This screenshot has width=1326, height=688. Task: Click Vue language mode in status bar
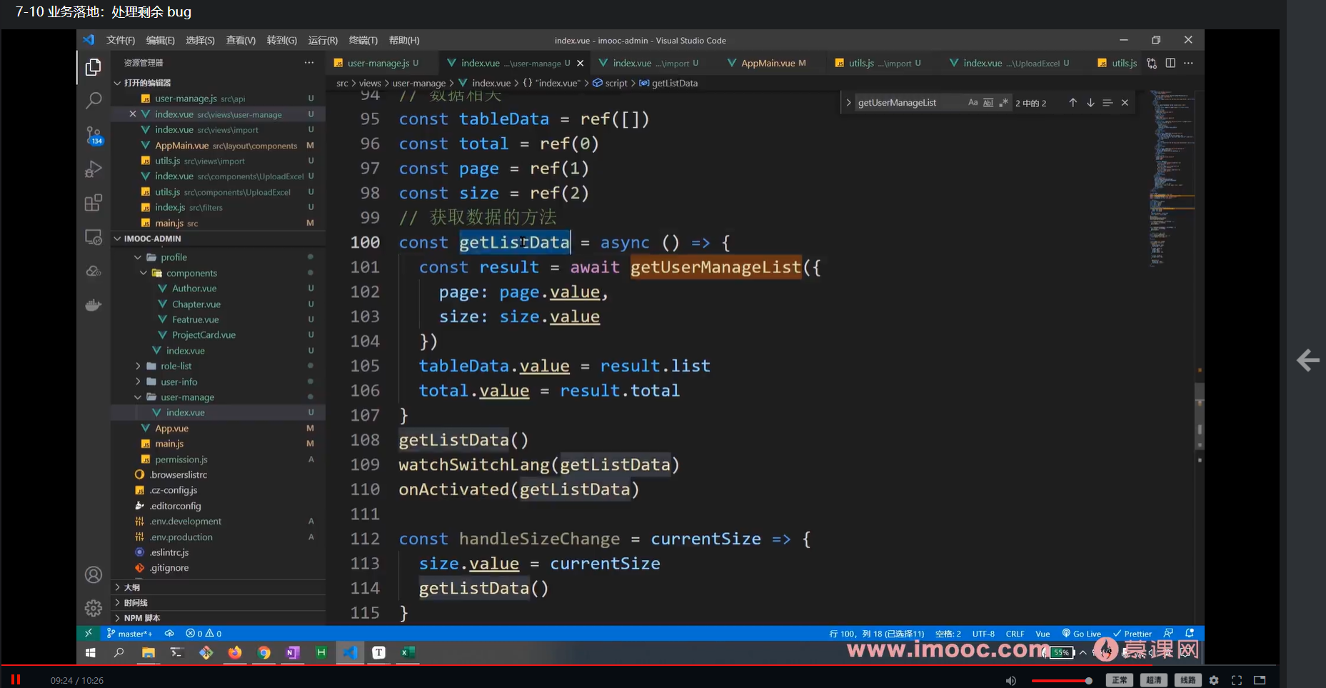pyautogui.click(x=1043, y=634)
